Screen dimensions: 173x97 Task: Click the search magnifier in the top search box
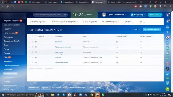pos(65,15)
